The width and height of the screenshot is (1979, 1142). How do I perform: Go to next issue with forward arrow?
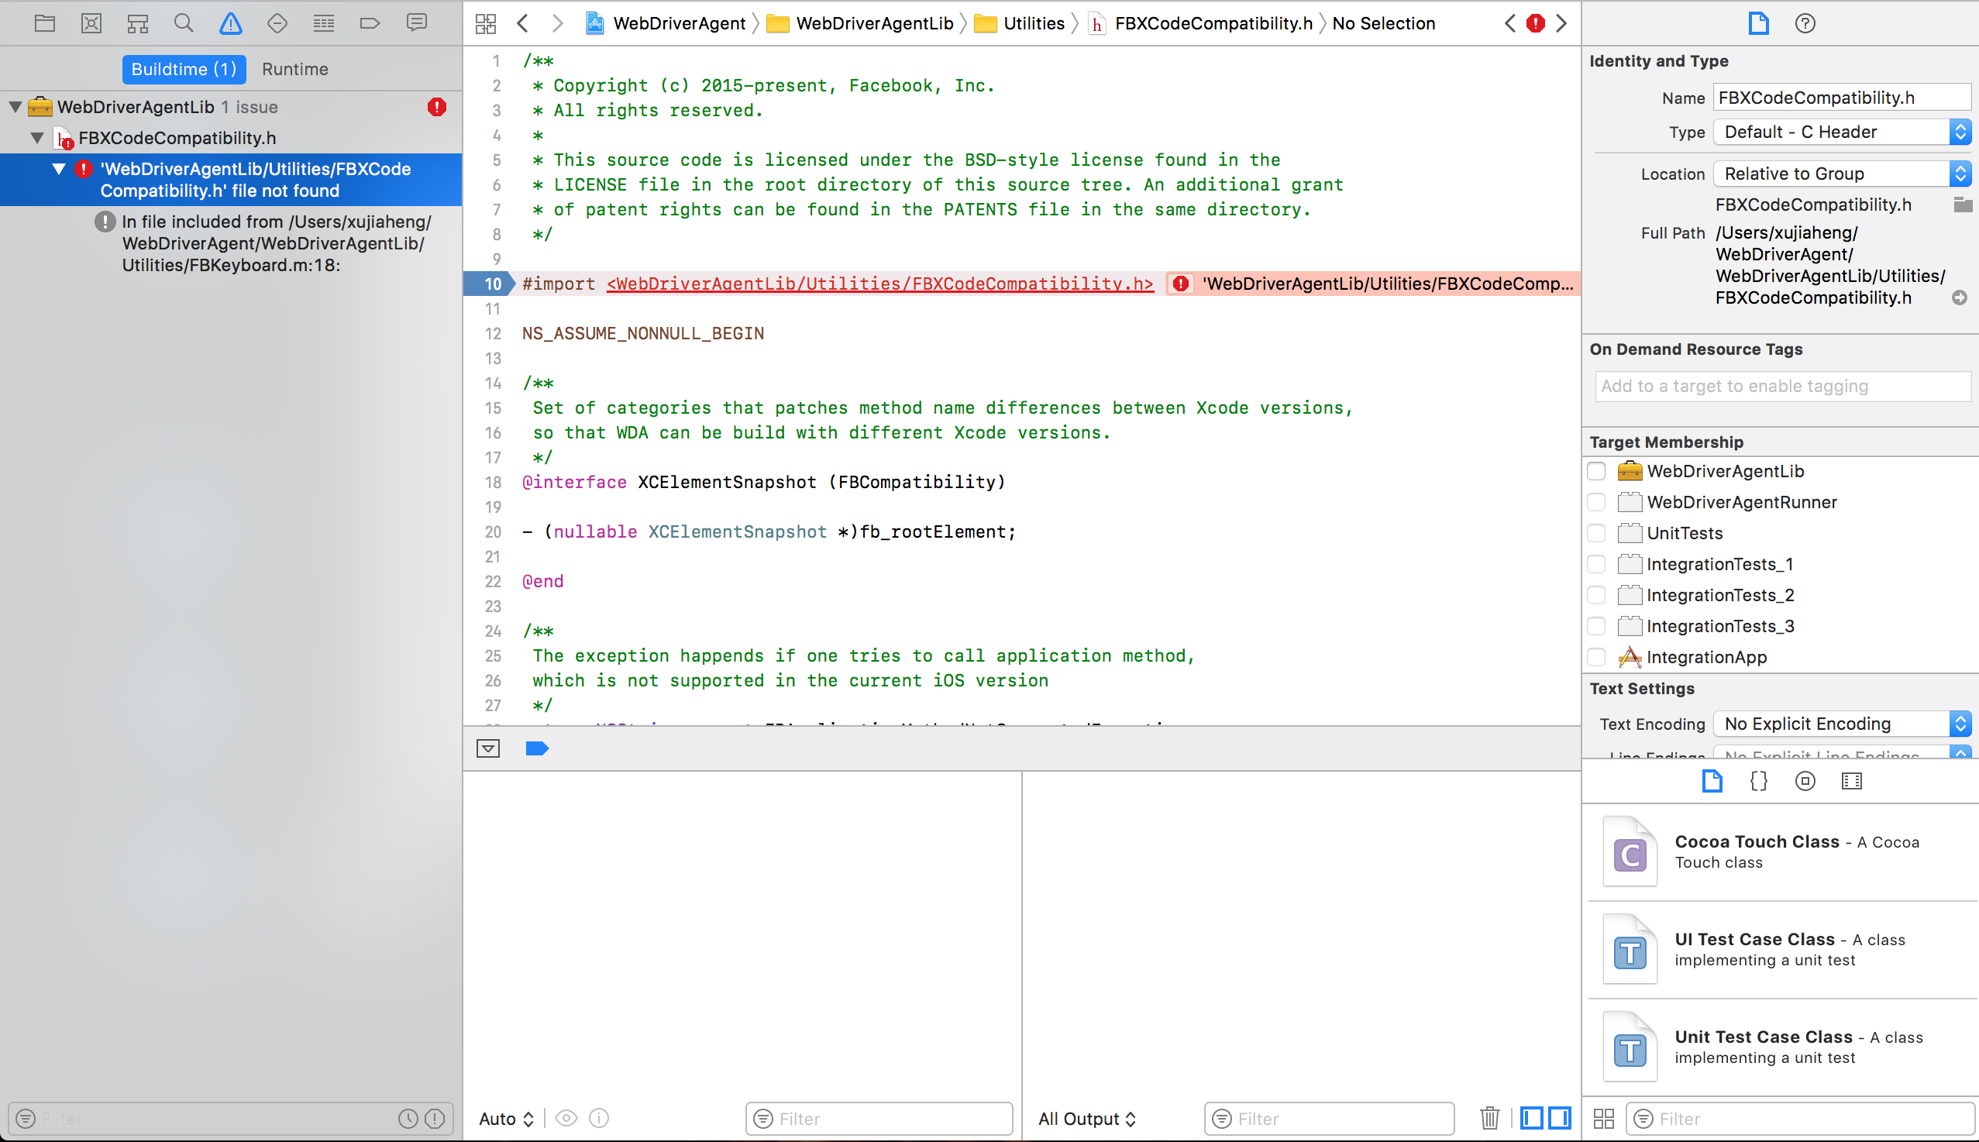(x=1561, y=22)
